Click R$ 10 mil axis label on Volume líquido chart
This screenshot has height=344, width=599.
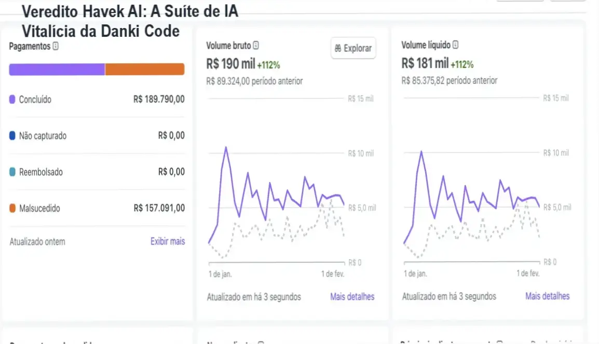pos(556,153)
